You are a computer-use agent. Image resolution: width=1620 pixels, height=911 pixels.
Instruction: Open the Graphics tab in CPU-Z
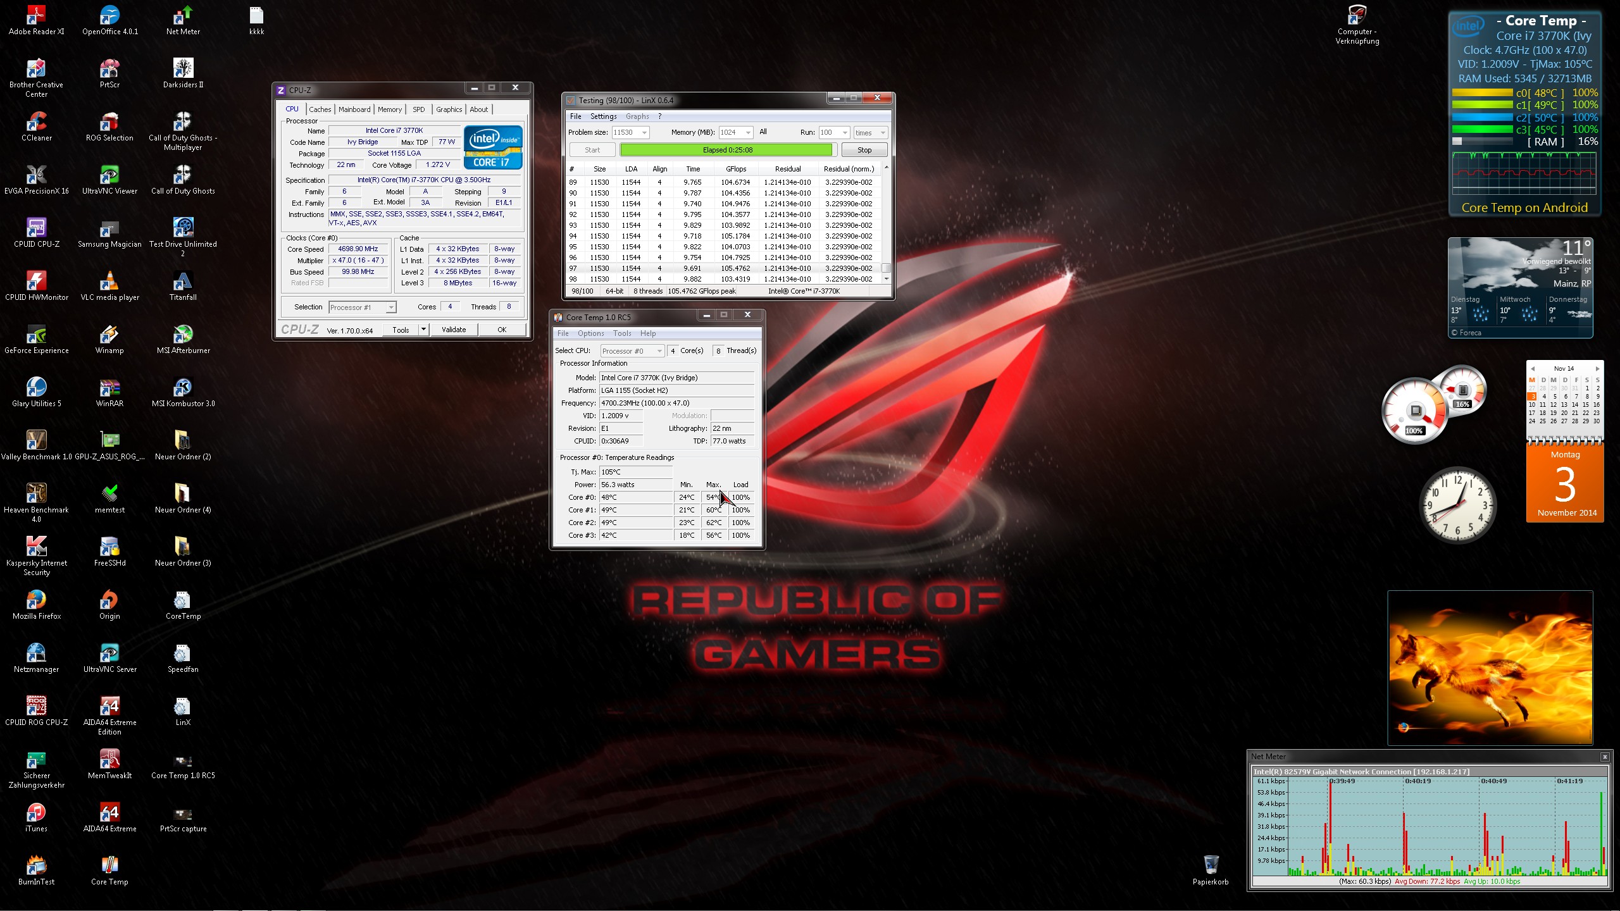tap(449, 109)
